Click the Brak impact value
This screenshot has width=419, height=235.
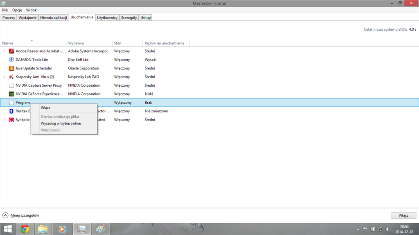click(x=148, y=103)
